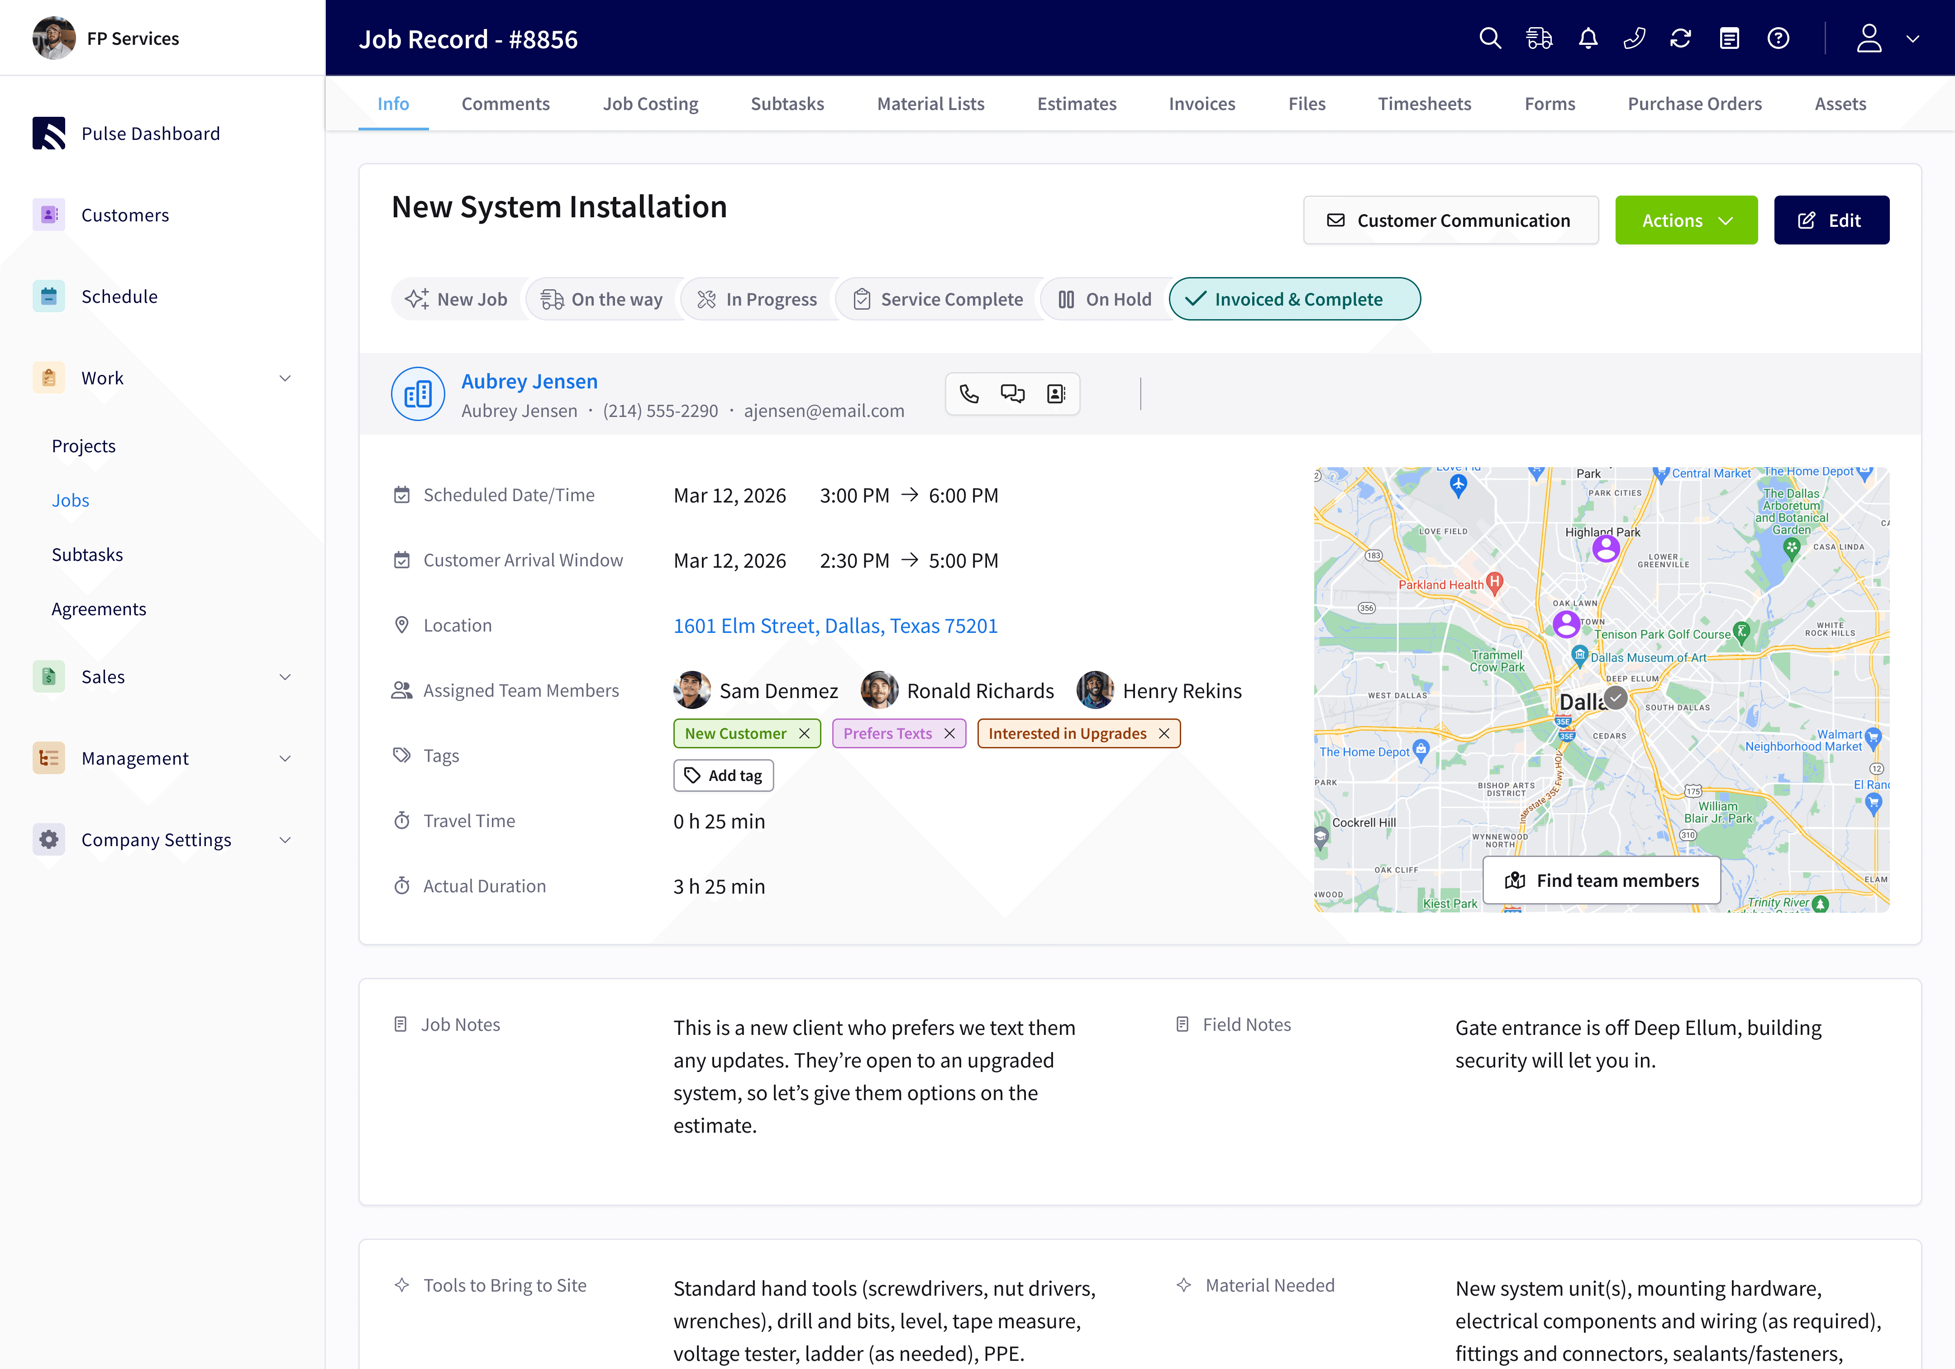Set job status to In Progress
Image resolution: width=1955 pixels, height=1369 pixels.
tap(757, 299)
